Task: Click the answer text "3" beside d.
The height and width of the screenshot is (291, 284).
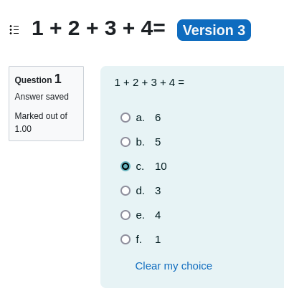Action: pyautogui.click(x=158, y=191)
